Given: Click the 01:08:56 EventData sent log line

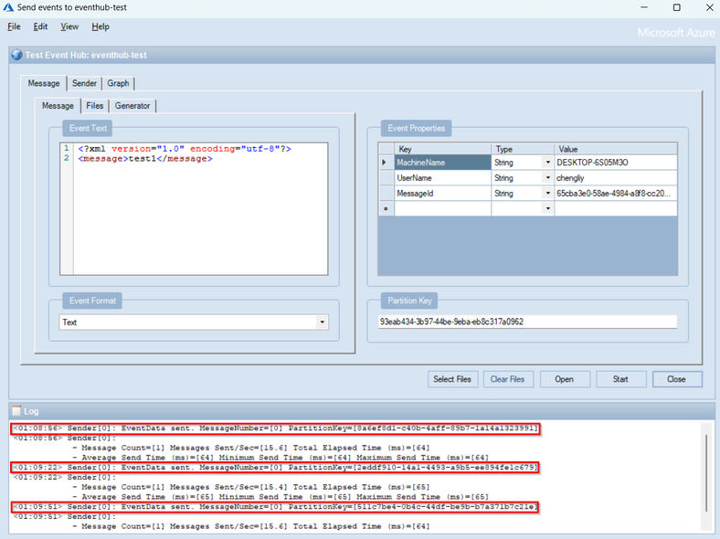Looking at the screenshot, I should point(276,428).
